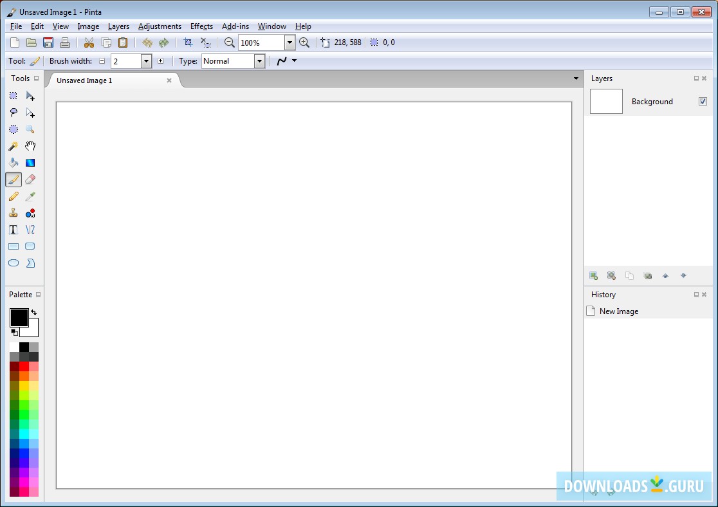
Task: Click Move Layer Up arrow button
Action: (665, 276)
